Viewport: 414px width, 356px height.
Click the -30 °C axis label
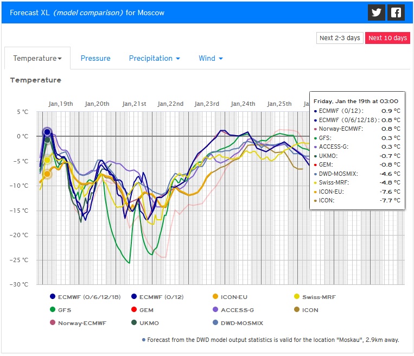coord(19,284)
